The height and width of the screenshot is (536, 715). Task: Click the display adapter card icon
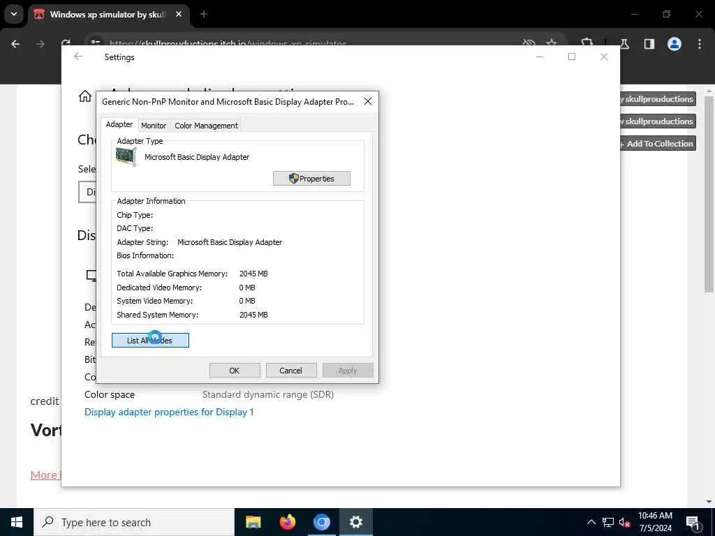(x=126, y=157)
